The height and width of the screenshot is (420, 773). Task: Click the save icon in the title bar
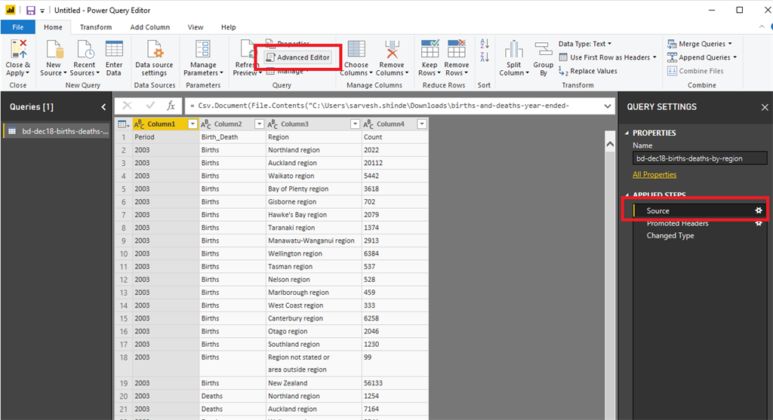pyautogui.click(x=30, y=11)
